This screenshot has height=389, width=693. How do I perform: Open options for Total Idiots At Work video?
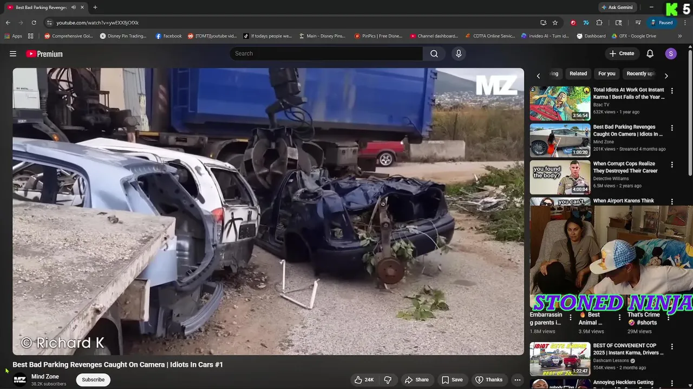pos(672,91)
